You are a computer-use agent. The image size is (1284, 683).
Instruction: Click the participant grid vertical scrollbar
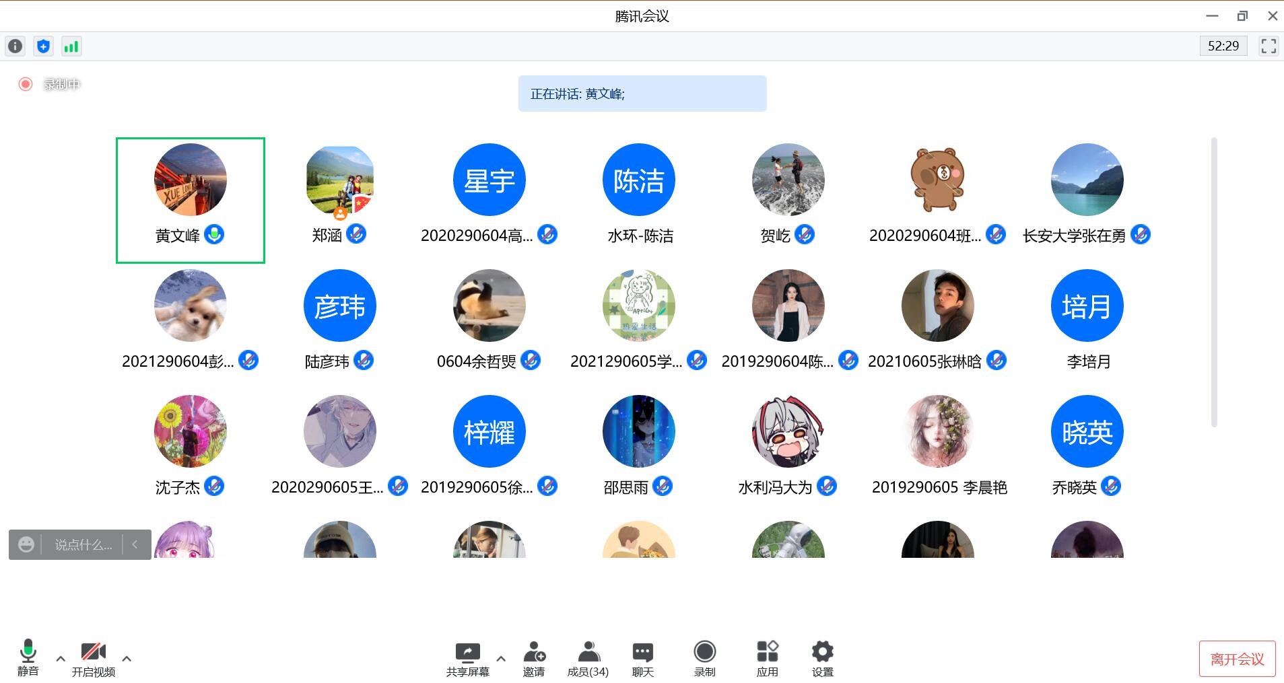coord(1214,283)
